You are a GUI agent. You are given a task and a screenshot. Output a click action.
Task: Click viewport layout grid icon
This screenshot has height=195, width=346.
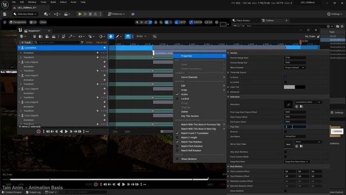pyautogui.click(x=223, y=24)
